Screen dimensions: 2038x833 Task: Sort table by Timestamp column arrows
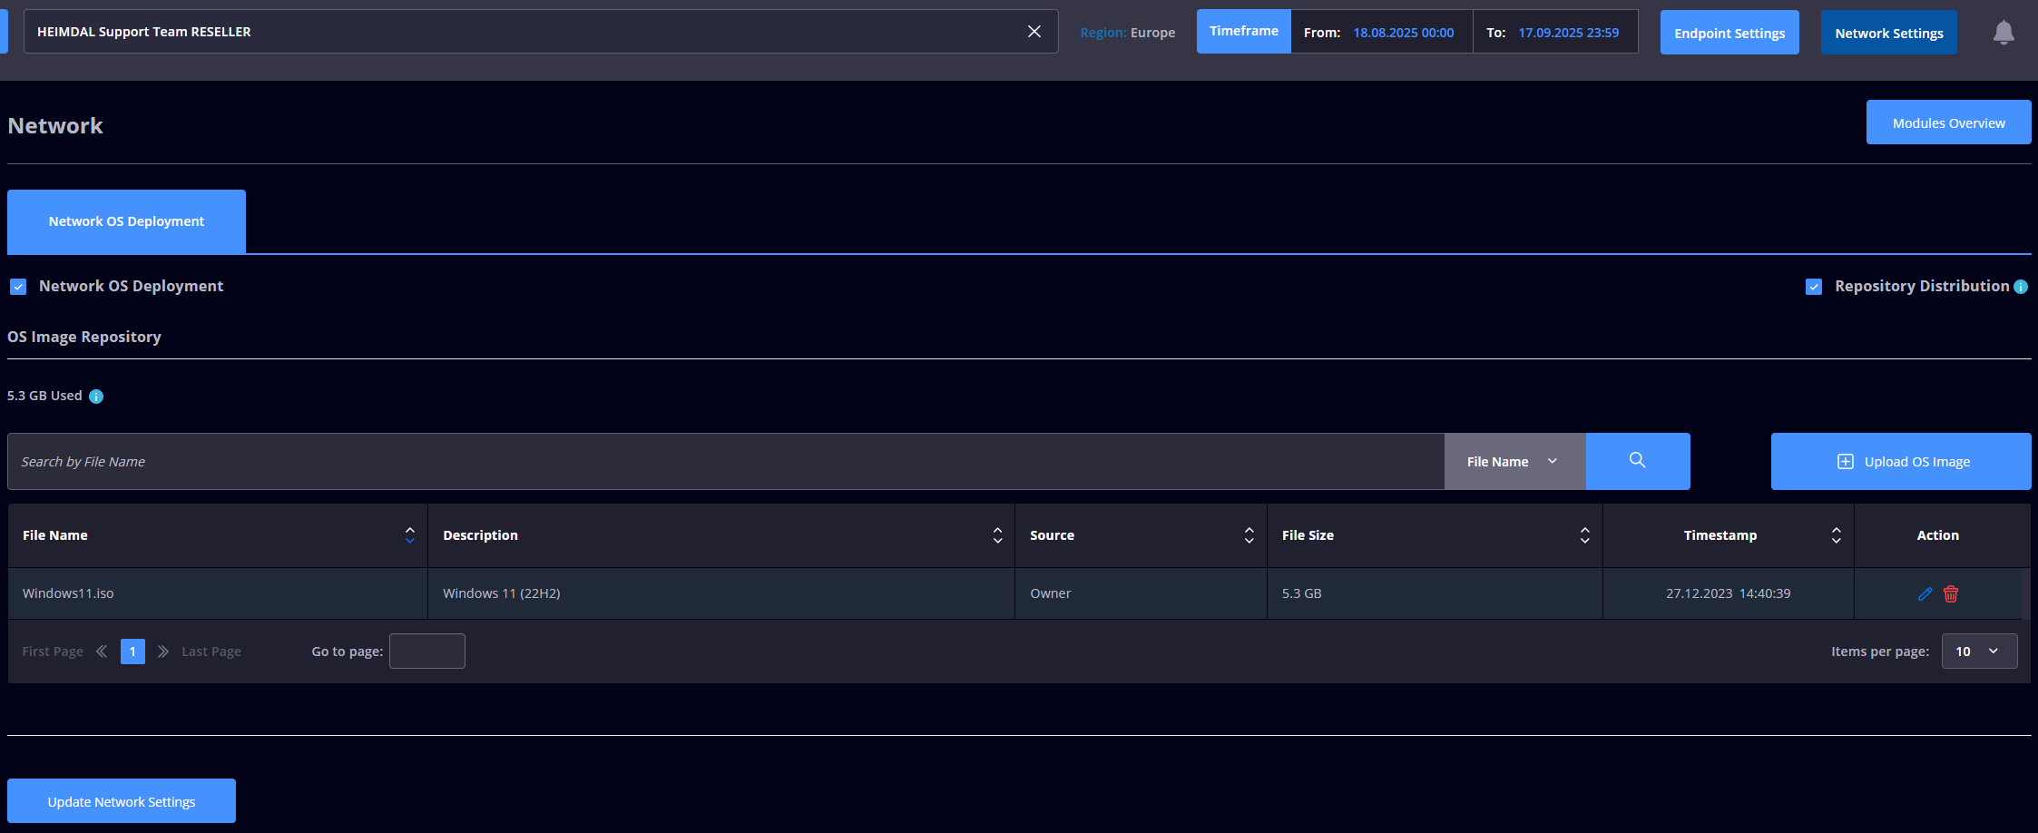click(1836, 535)
